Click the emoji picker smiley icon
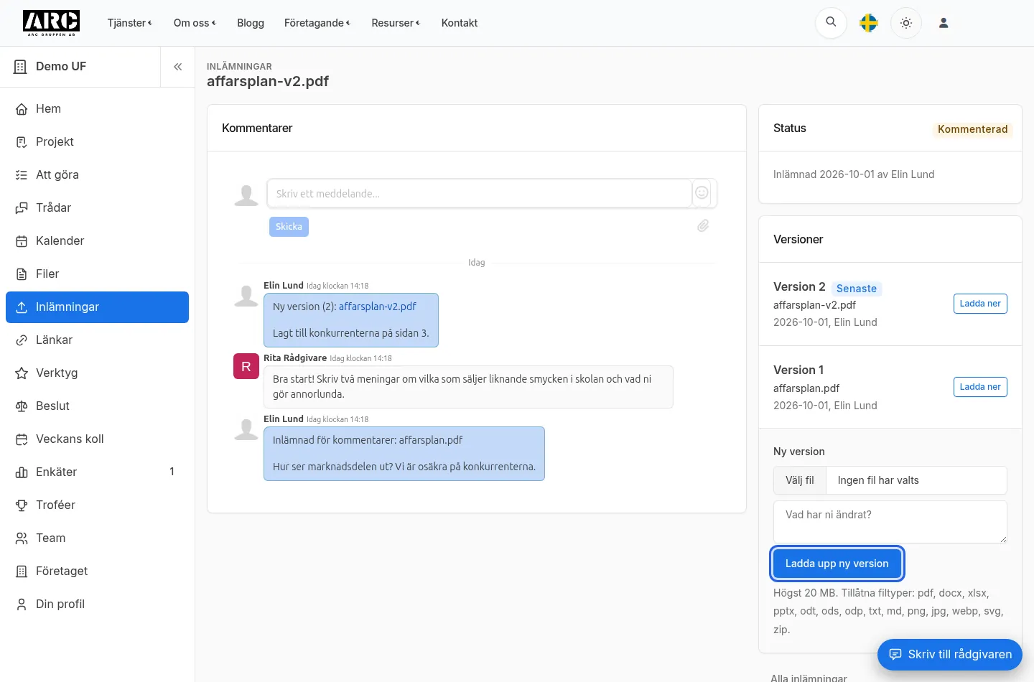This screenshot has width=1034, height=682. click(702, 192)
